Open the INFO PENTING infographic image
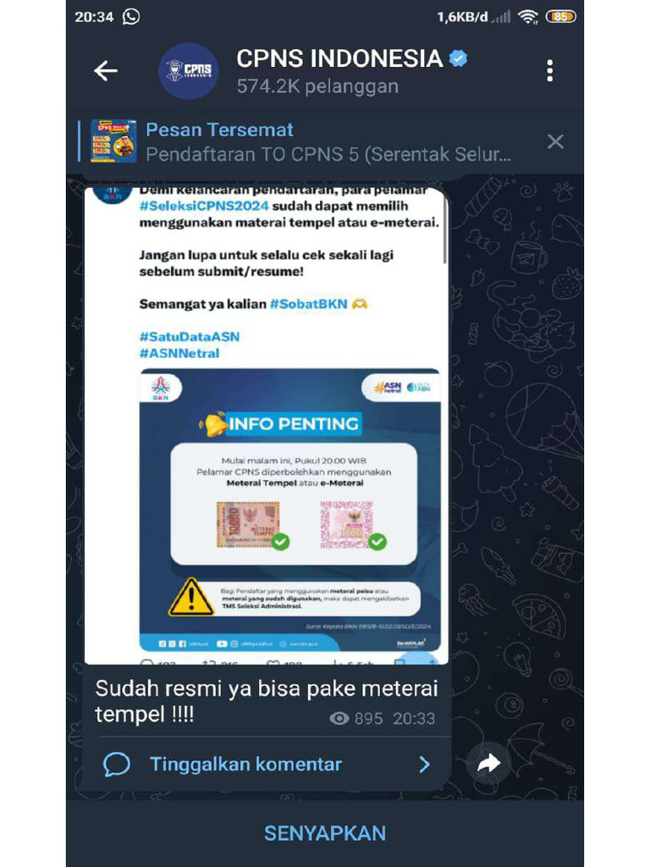The image size is (650, 867). tap(290, 510)
